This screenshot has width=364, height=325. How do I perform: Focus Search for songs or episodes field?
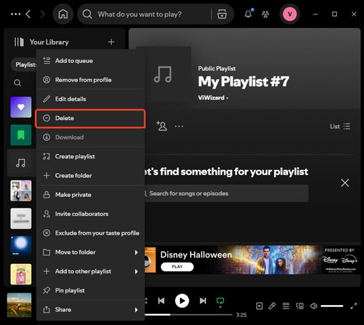(226, 193)
